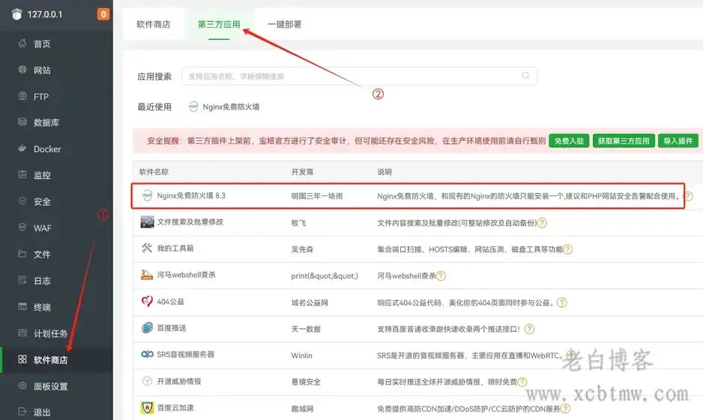The width and height of the screenshot is (703, 420).
Task: Click the 监控 chart icon
Action: point(22,174)
